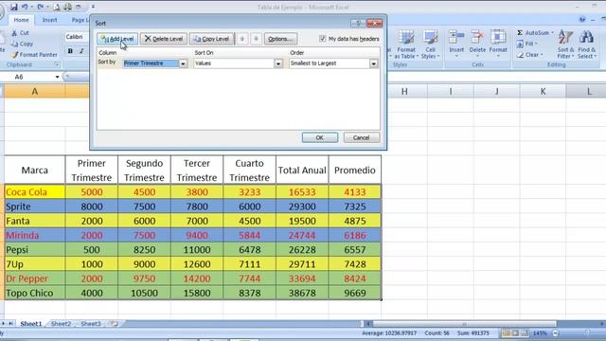Select the Format Painter tool
Viewport: 606px width, 341px height.
[34, 55]
